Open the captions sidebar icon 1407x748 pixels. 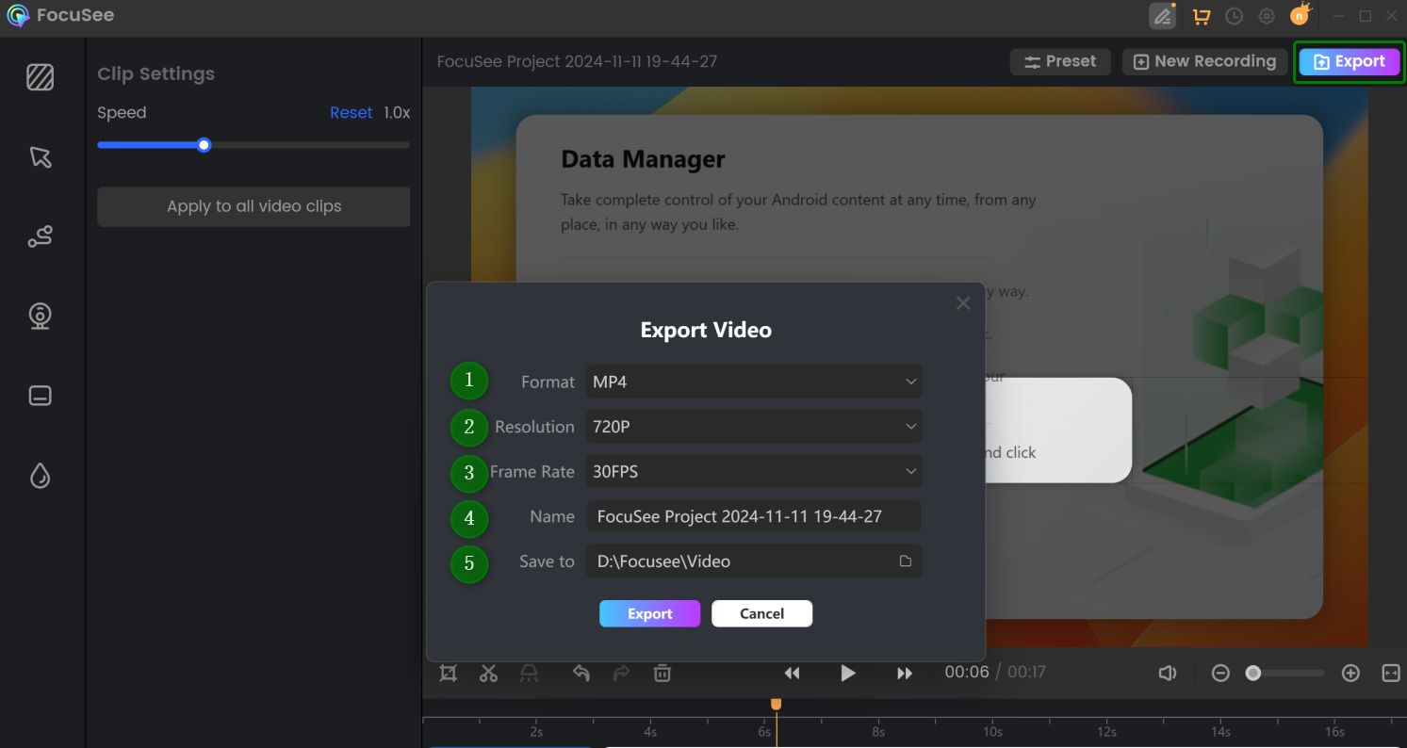(40, 396)
